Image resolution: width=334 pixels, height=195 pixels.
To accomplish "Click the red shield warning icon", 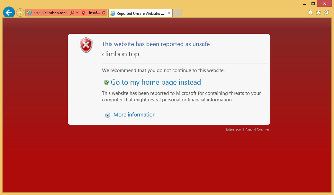I will (x=86, y=45).
